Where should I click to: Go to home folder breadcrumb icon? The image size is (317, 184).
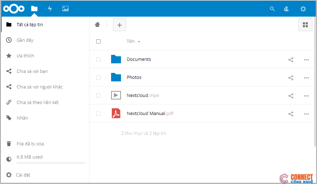coord(97,25)
